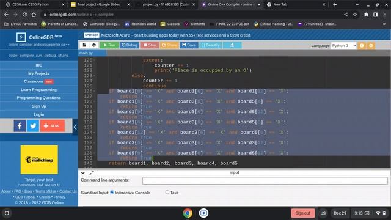
Task: Expand input panel with diagonal arrows icon
Action: coord(92,172)
